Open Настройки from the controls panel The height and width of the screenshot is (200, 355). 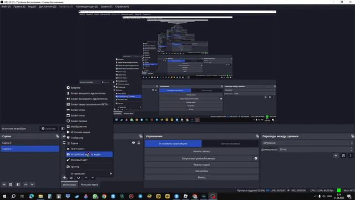(x=201, y=171)
